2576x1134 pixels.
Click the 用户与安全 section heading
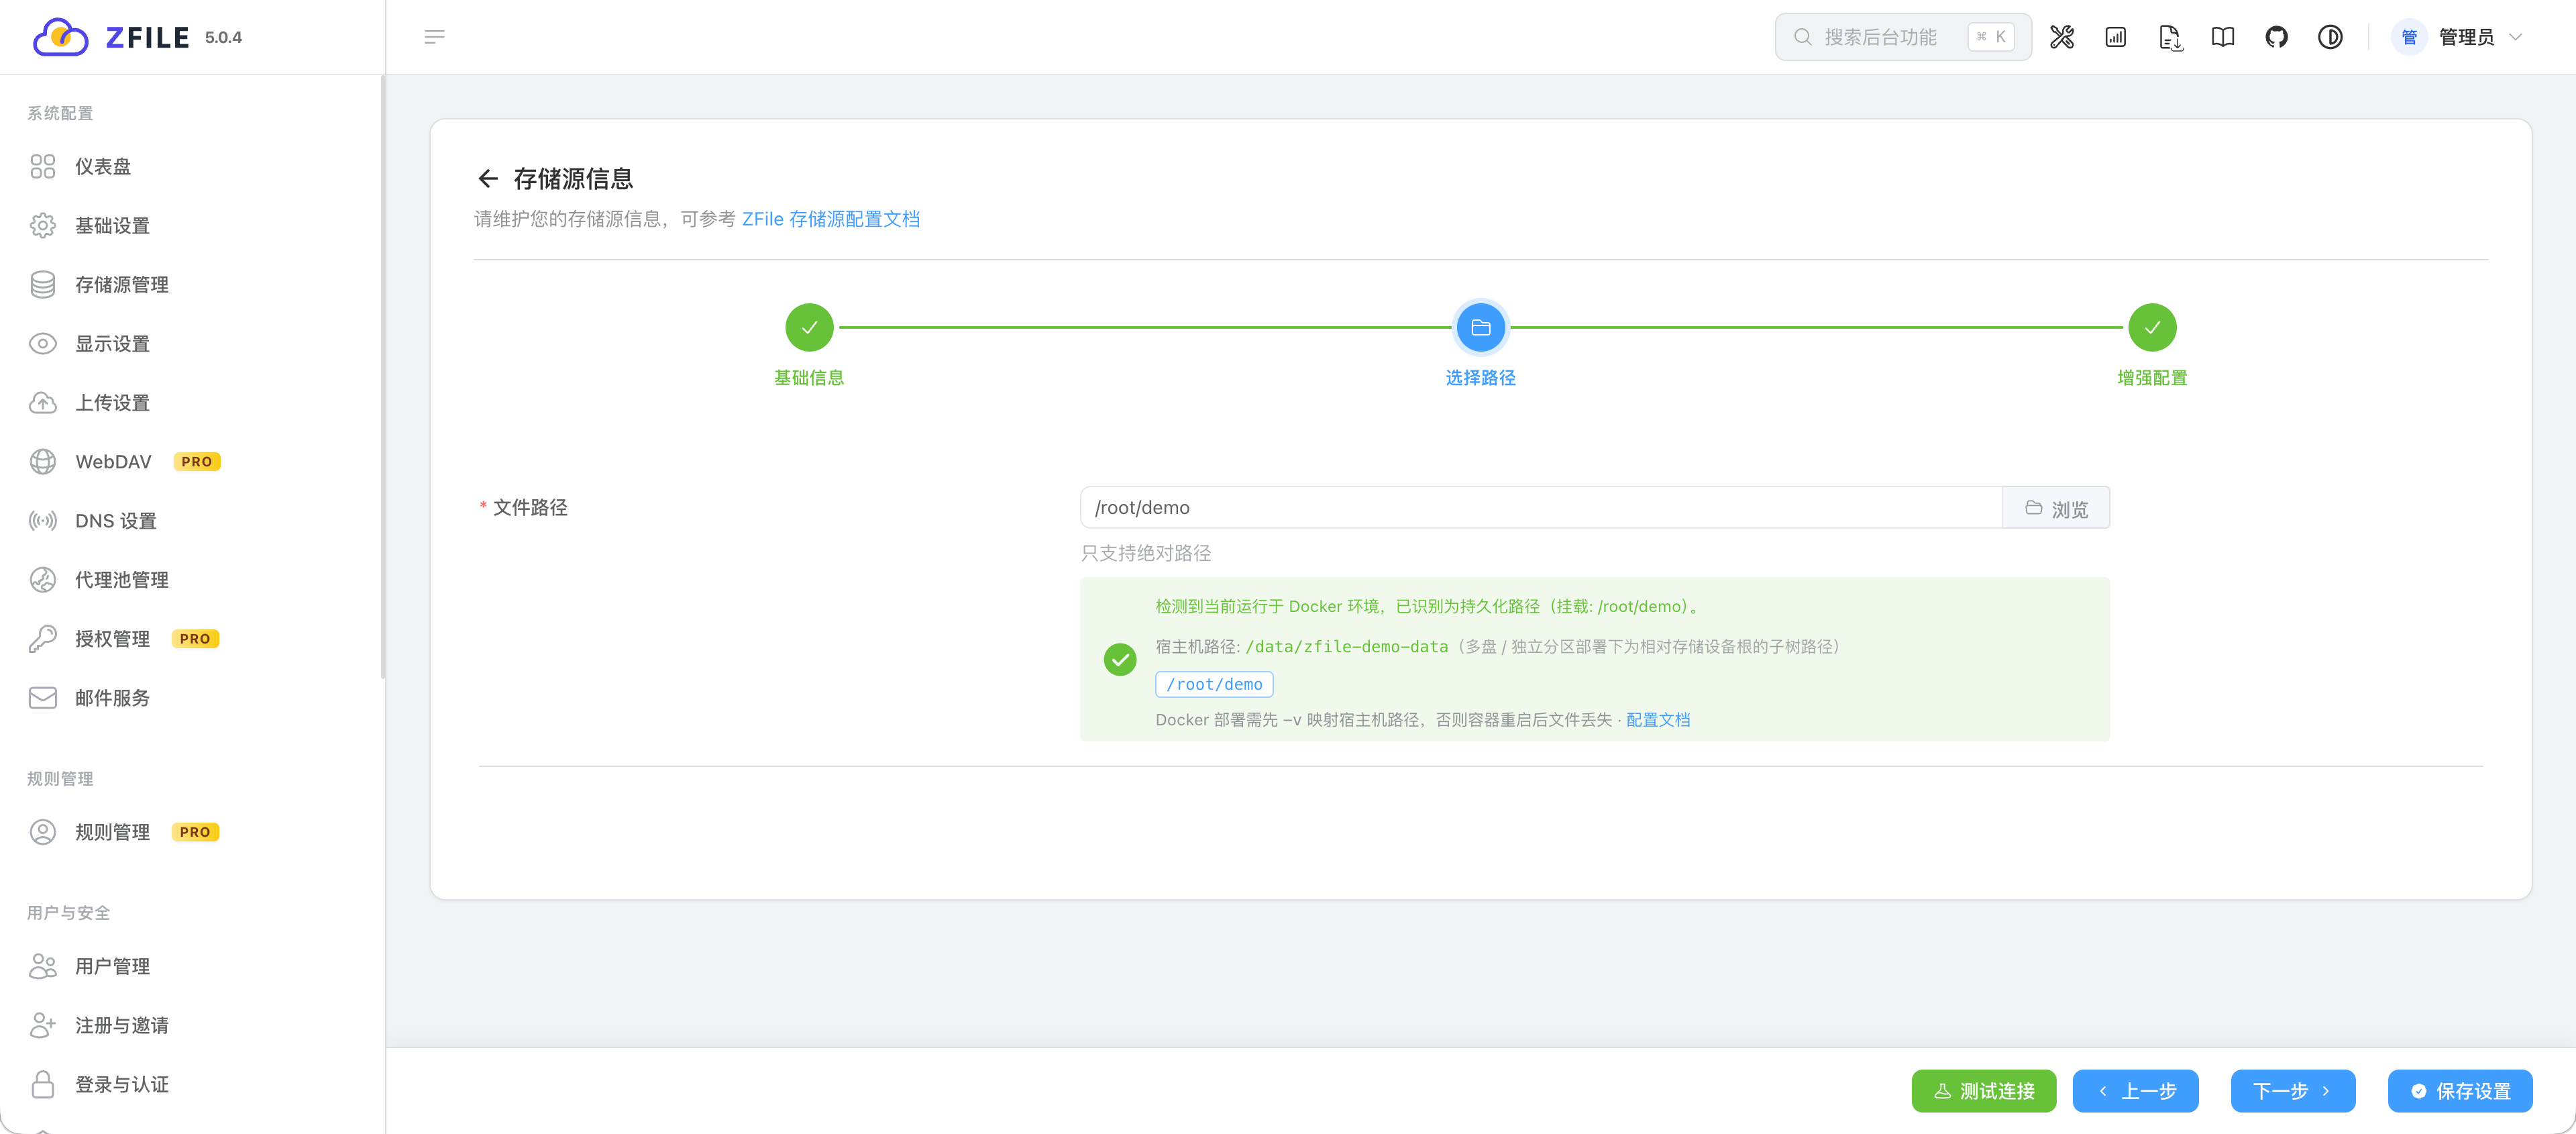(x=68, y=912)
